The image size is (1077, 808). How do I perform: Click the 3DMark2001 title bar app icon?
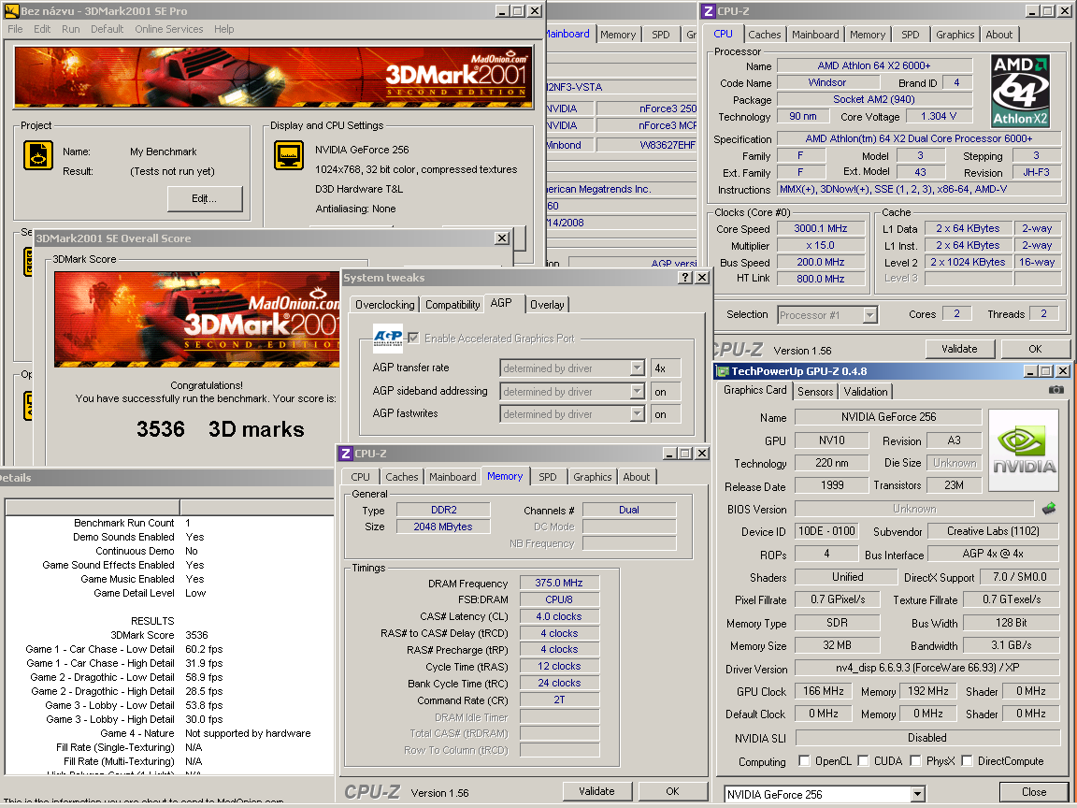click(x=11, y=11)
